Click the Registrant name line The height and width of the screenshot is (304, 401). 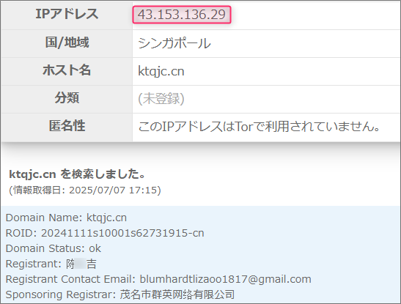pyautogui.click(x=51, y=264)
